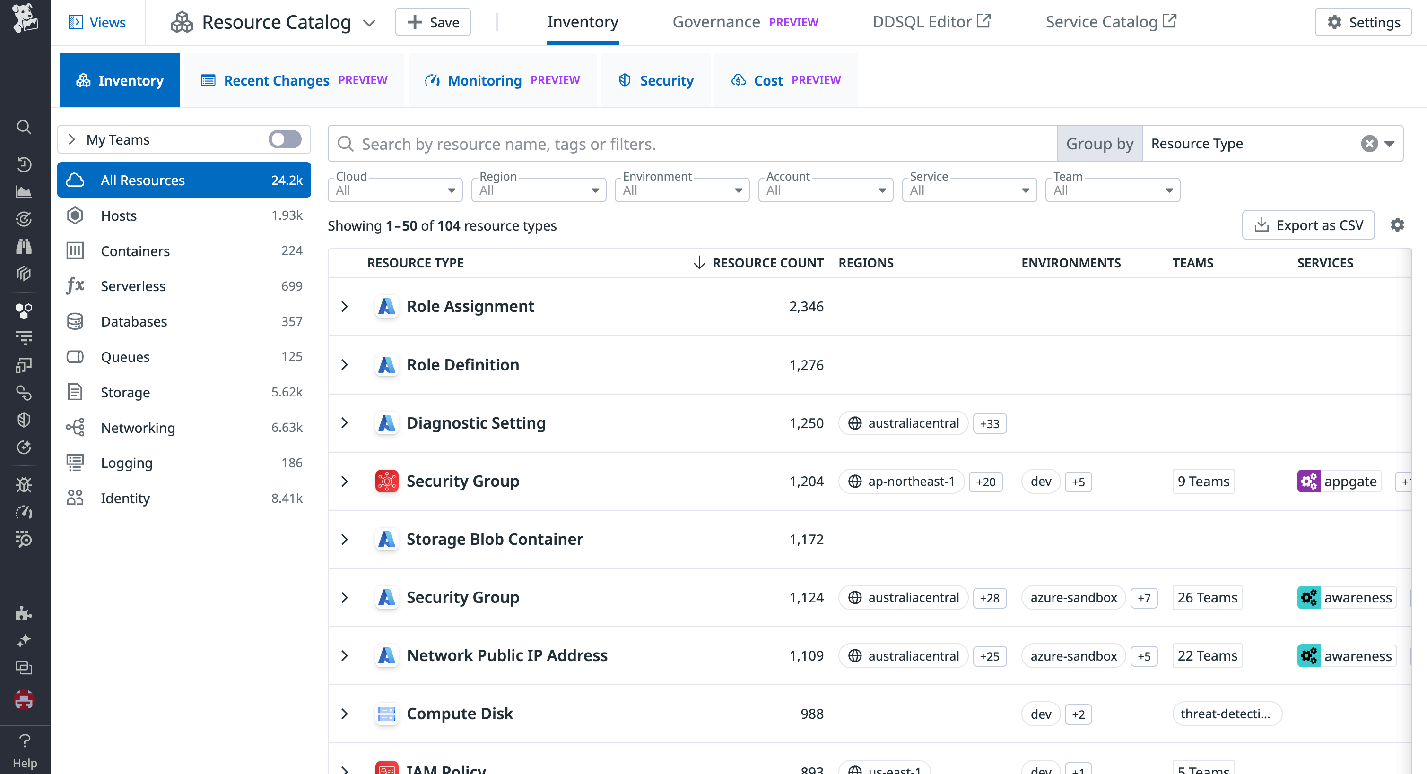
Task: Click the Export as CSV button
Action: pos(1308,225)
